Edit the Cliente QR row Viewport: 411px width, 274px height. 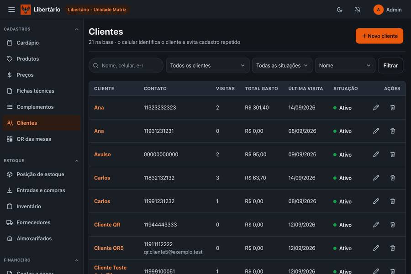(376, 225)
